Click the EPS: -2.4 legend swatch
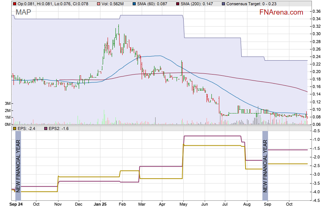Image resolution: width=322 pixels, height=212 pixels. tap(14, 128)
